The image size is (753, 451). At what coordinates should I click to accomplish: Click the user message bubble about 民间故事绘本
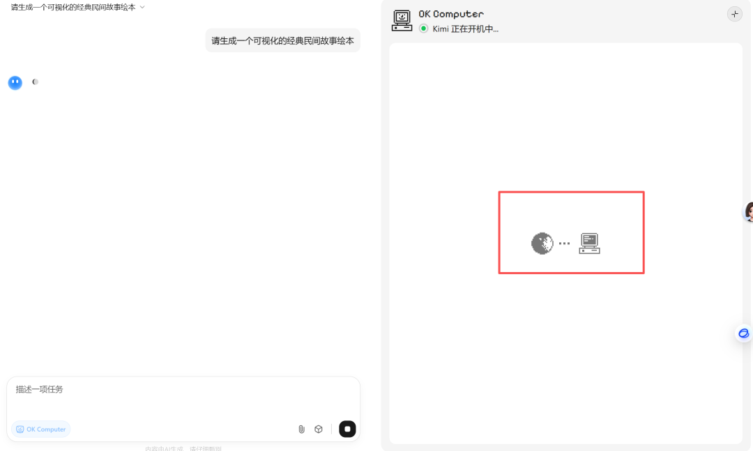click(x=283, y=41)
